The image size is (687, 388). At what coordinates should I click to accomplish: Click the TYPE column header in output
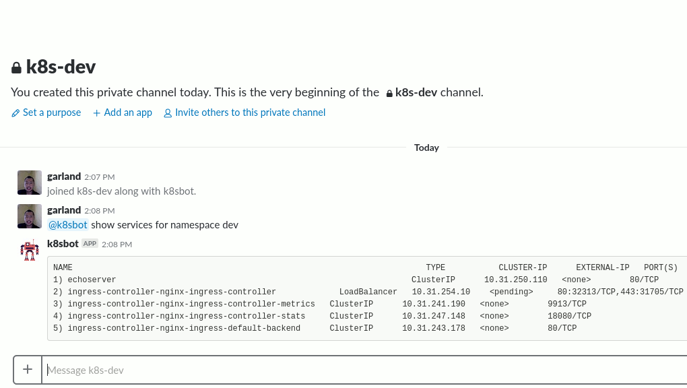pos(436,267)
